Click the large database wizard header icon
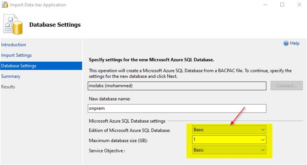This screenshot has height=165, width=307. (13, 25)
